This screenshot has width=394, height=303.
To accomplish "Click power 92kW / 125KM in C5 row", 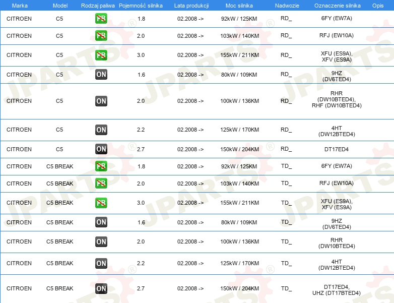I will (x=239, y=19).
